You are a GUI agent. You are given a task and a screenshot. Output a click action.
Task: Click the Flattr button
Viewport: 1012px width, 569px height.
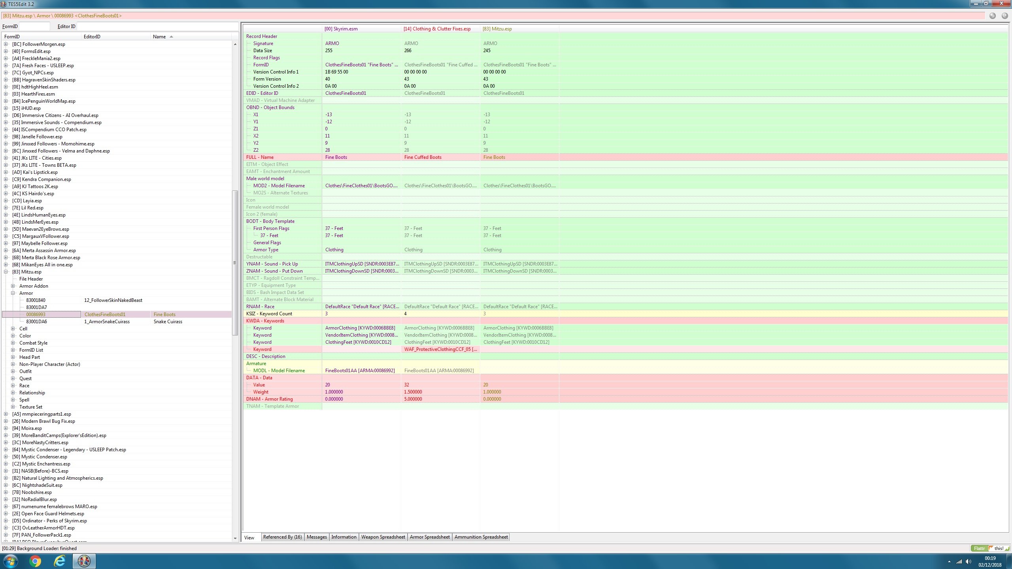(x=979, y=548)
